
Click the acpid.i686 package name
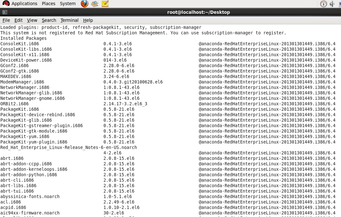click(x=13, y=207)
